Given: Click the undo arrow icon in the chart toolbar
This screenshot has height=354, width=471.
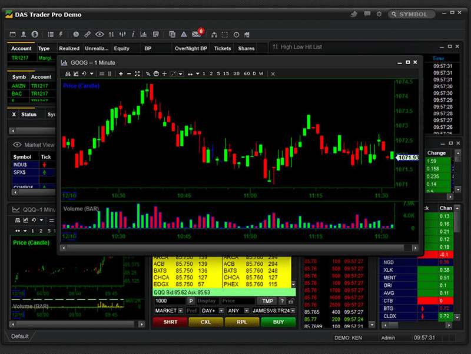Looking at the screenshot, I should pos(85,74).
